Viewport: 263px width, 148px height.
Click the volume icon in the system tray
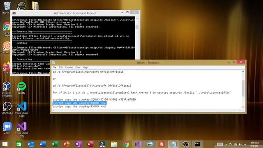point(240,144)
